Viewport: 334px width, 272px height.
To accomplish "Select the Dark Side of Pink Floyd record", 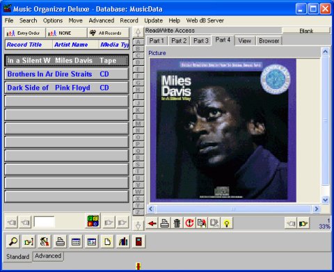I will point(67,88).
